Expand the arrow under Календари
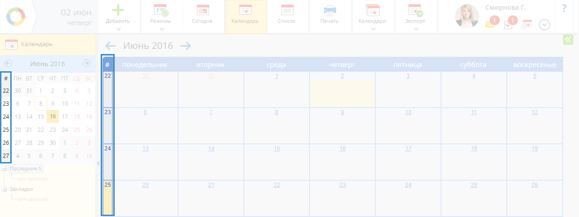Viewport: 579px width, 217px height. (x=372, y=29)
